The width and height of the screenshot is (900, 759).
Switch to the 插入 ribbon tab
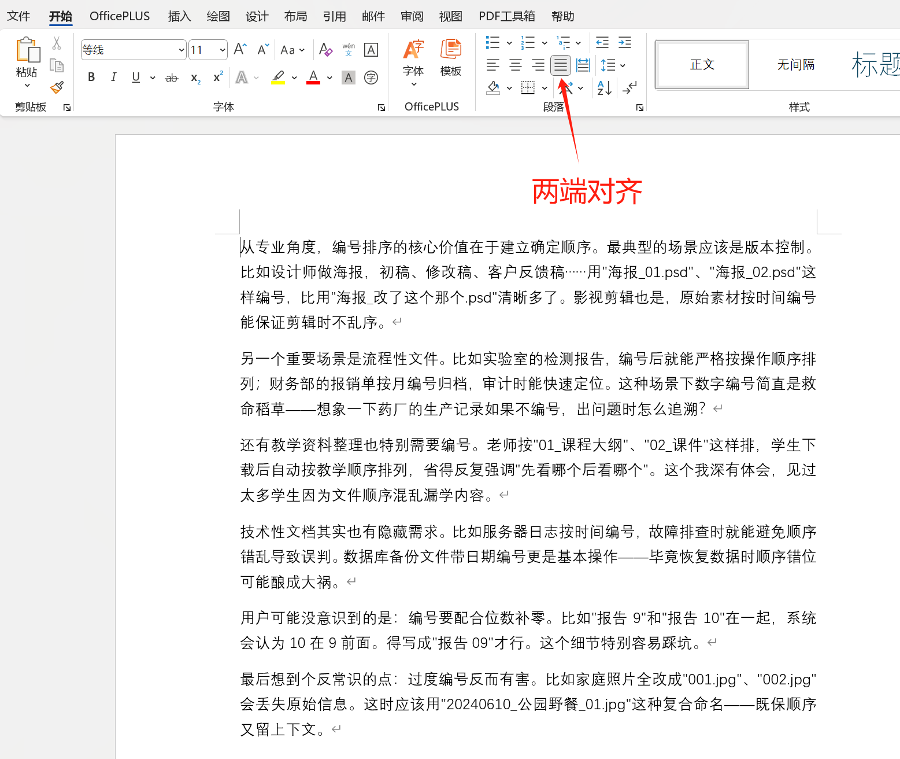(x=179, y=16)
